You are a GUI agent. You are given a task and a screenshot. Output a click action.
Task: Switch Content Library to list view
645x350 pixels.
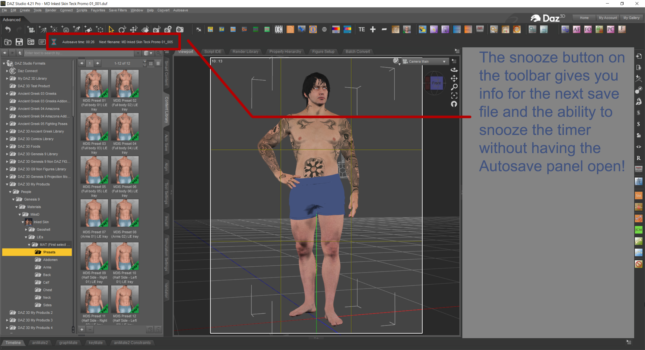(158, 63)
